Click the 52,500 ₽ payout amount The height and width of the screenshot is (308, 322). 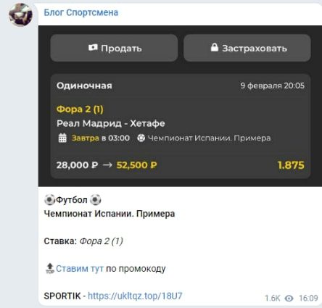(137, 165)
